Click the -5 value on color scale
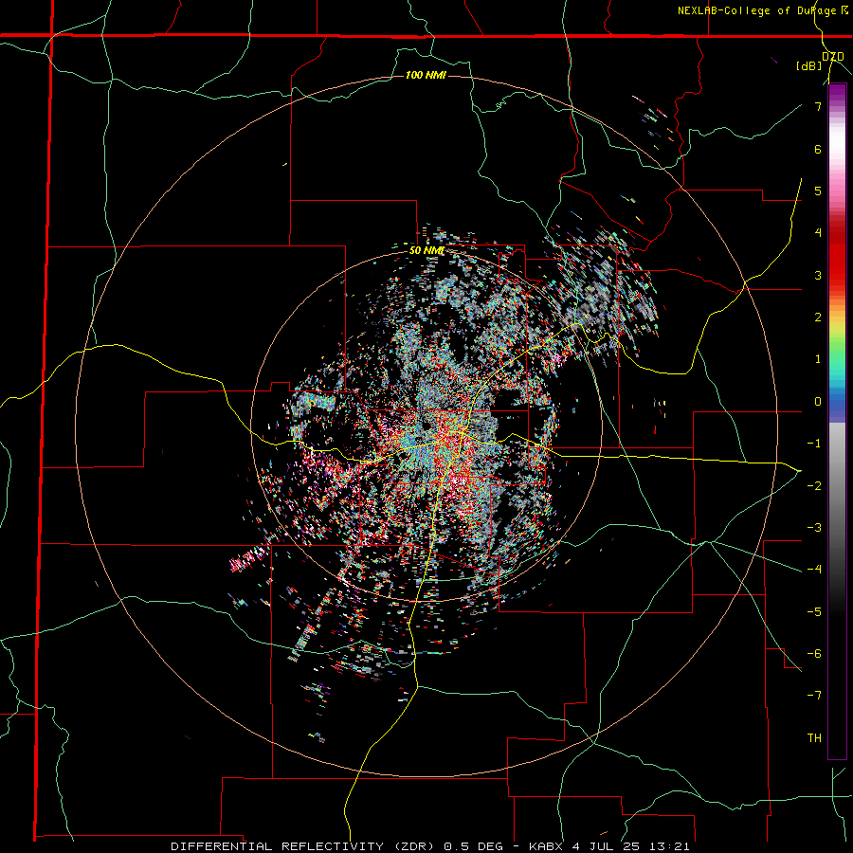853x853 pixels. [x=814, y=611]
